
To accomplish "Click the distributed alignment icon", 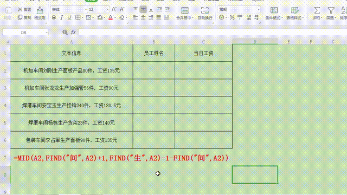I will tap(166, 17).
